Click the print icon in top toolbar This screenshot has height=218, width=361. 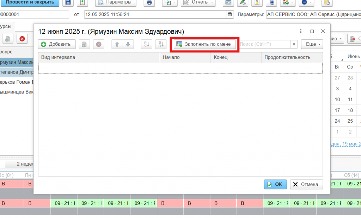[149, 2]
